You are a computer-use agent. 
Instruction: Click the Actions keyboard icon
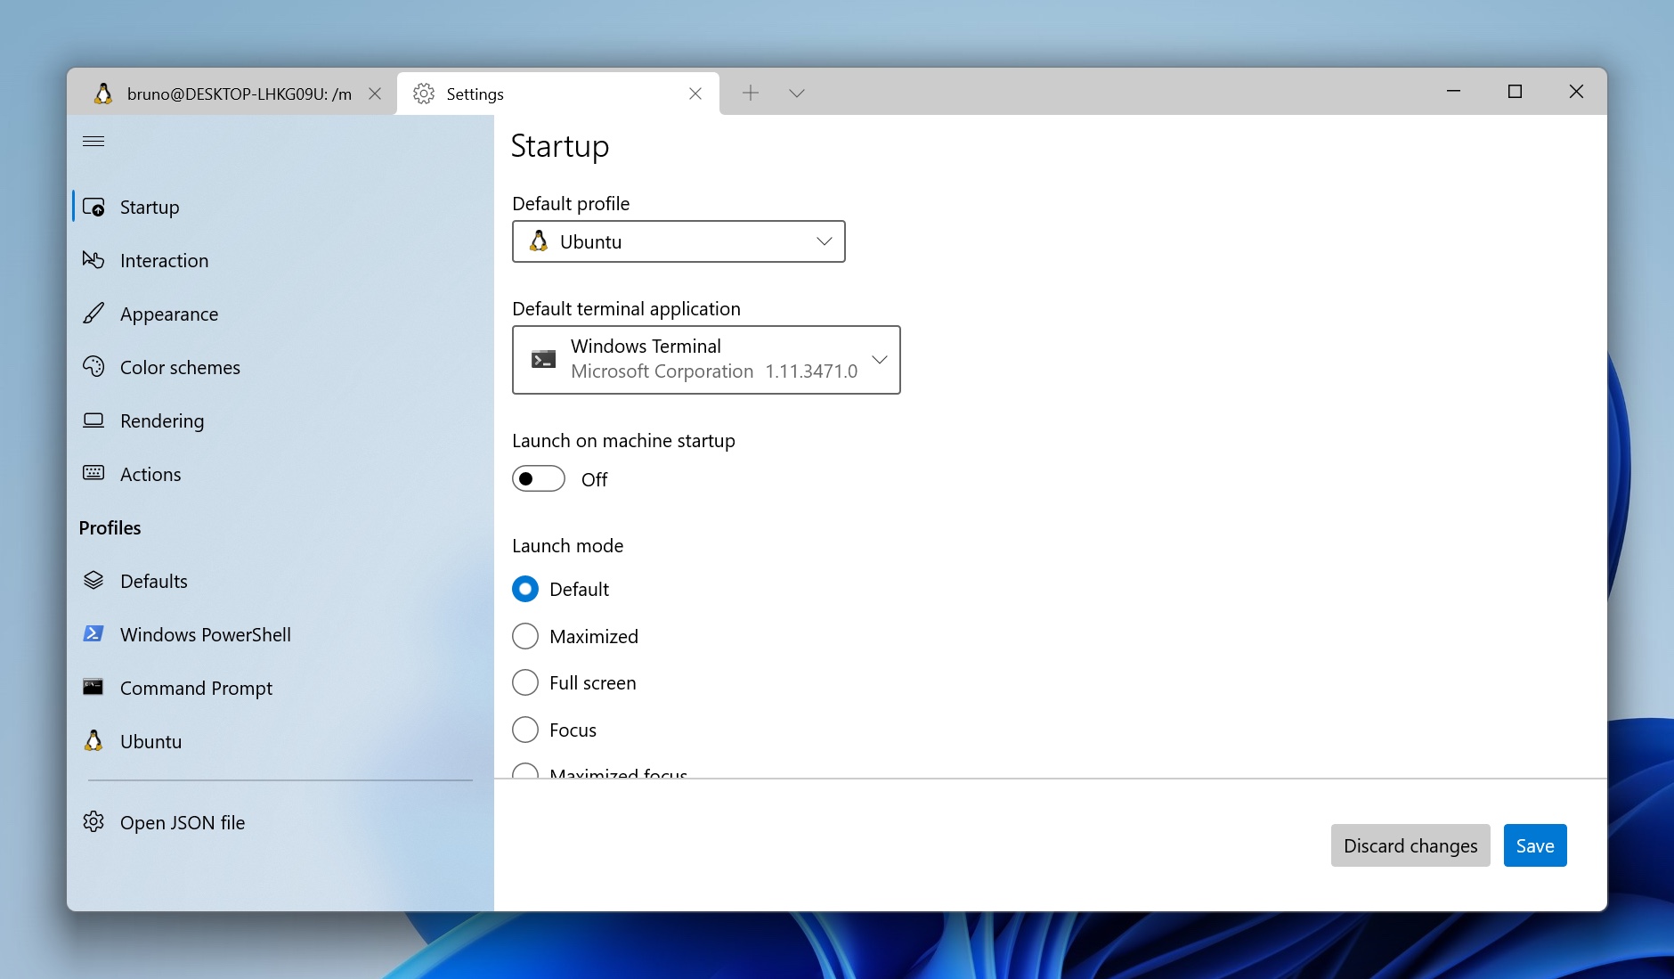point(93,474)
